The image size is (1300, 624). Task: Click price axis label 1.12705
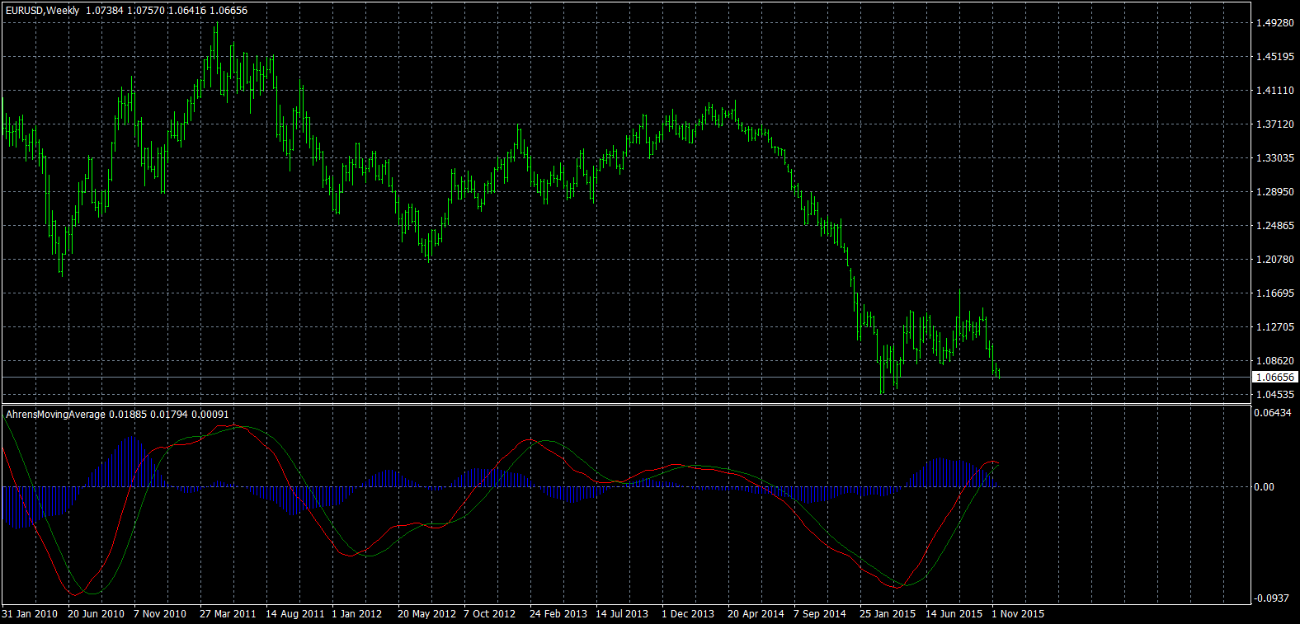point(1274,327)
